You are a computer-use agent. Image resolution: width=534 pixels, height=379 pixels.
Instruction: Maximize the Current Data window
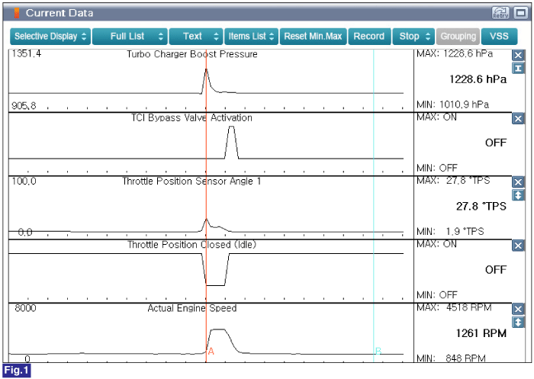click(520, 13)
